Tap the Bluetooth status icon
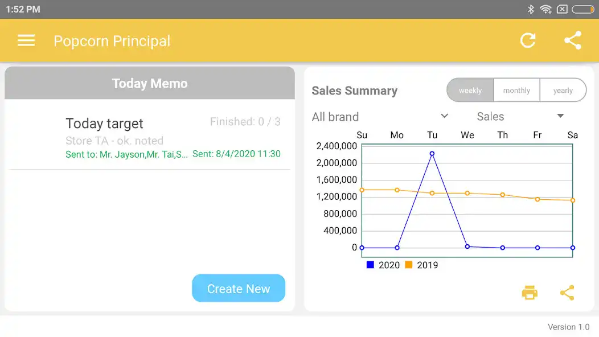This screenshot has width=599, height=337. pyautogui.click(x=531, y=9)
